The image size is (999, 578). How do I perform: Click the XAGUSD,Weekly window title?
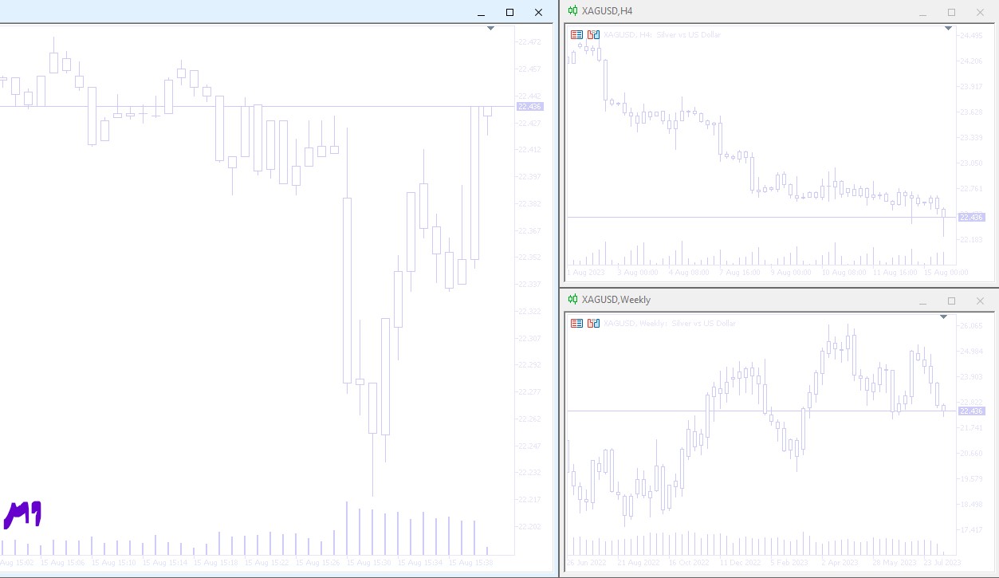coord(616,299)
